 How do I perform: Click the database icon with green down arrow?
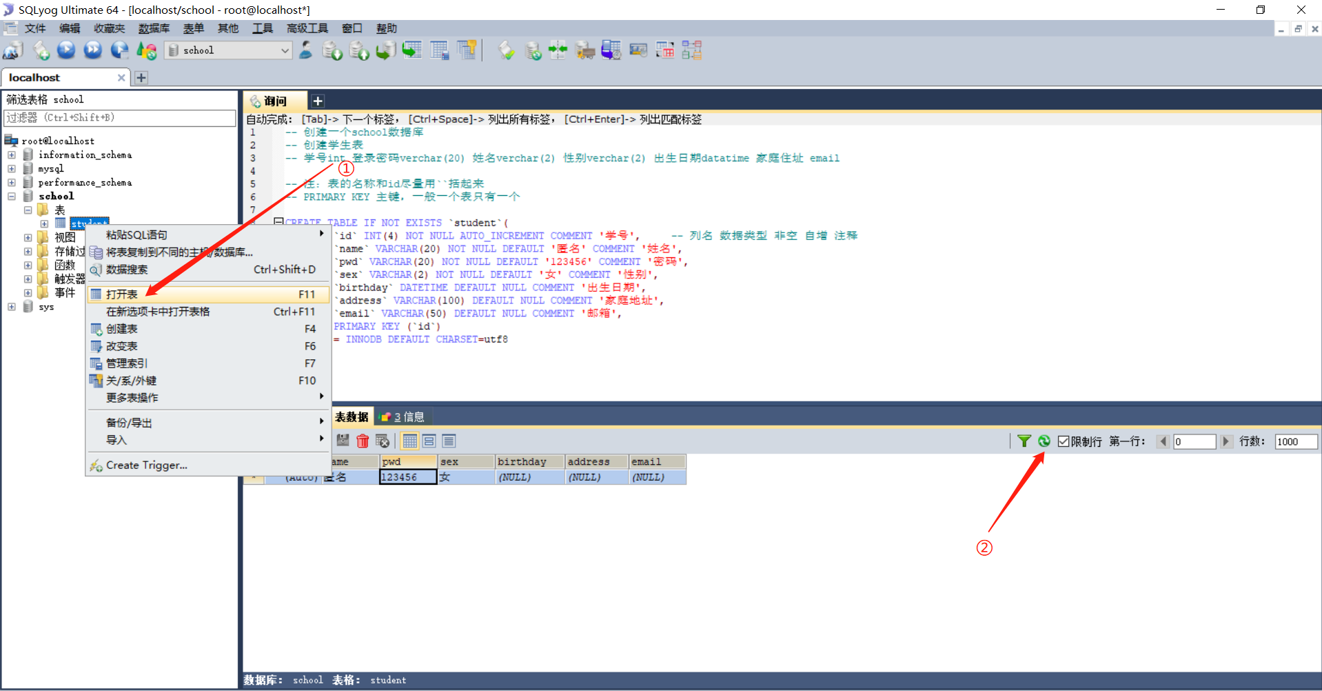point(332,50)
